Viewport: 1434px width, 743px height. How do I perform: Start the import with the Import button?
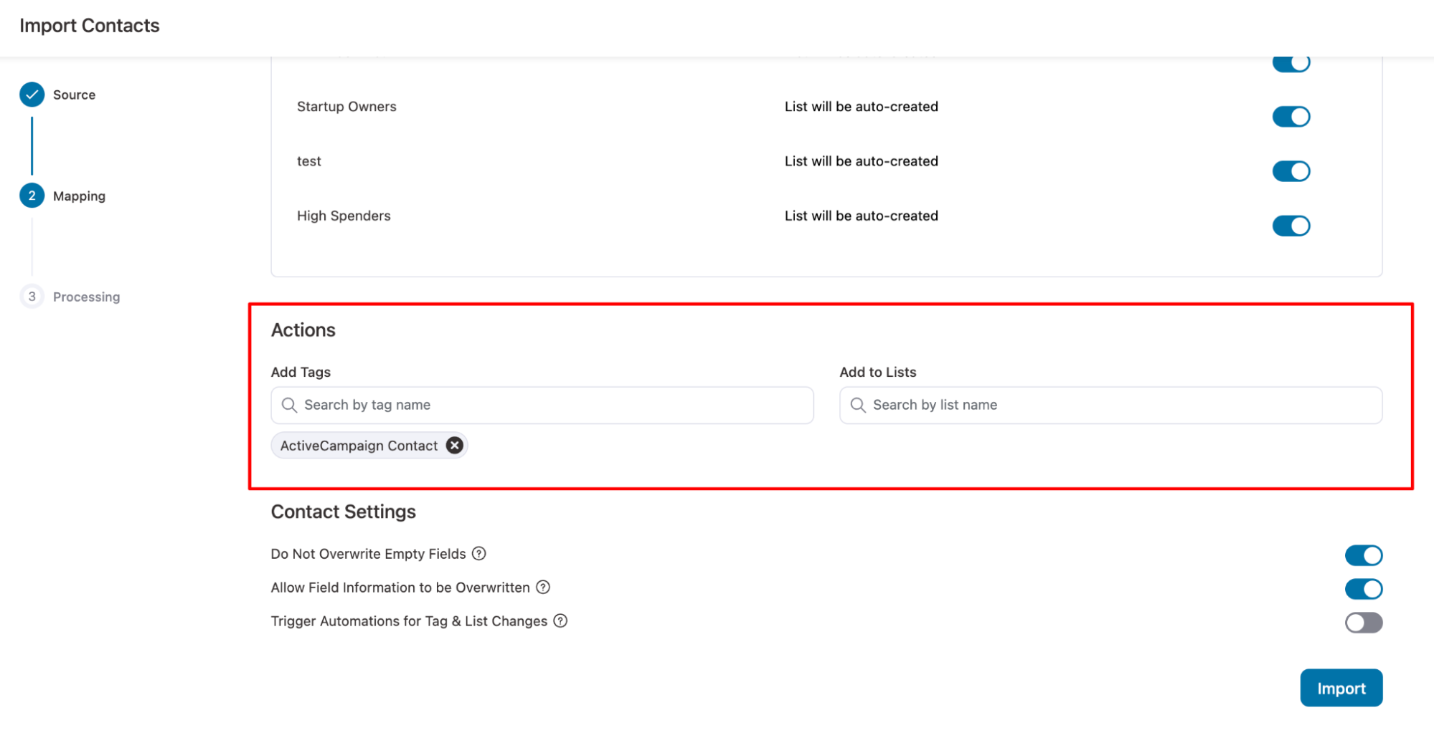1341,688
